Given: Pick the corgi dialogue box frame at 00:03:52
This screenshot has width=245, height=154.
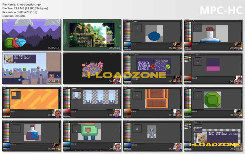Looking at the screenshot, I should tap(213, 136).
